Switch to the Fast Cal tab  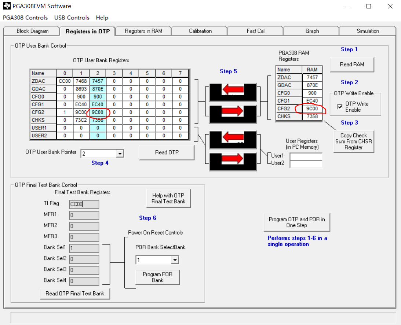(x=255, y=31)
